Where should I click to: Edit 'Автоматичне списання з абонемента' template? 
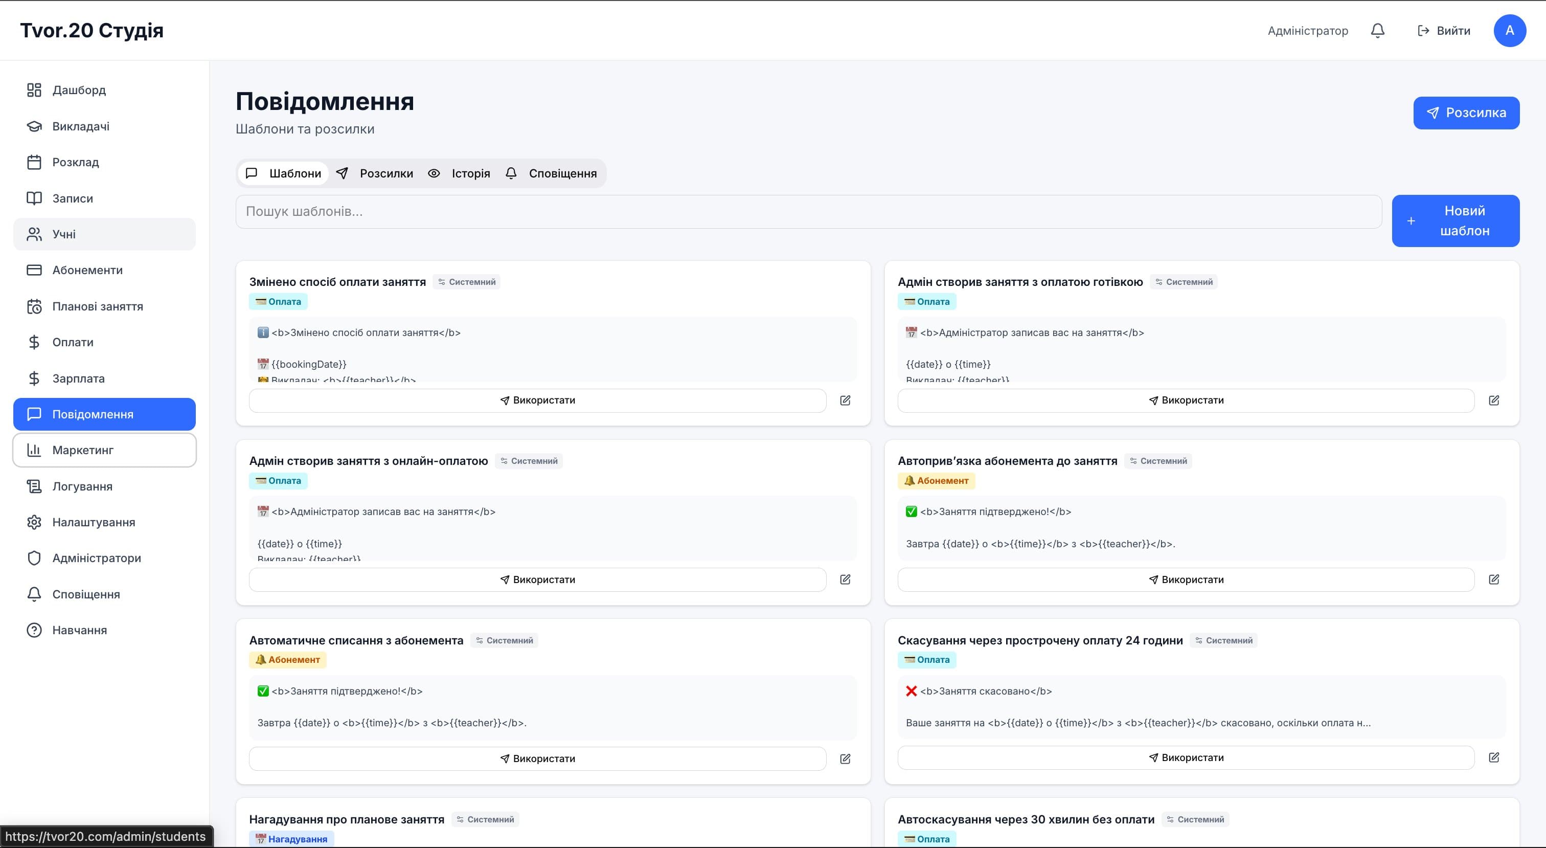[845, 759]
